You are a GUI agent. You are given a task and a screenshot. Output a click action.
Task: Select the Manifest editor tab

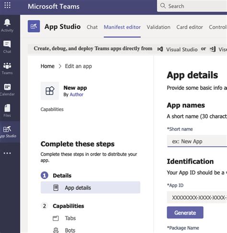[x=122, y=27]
